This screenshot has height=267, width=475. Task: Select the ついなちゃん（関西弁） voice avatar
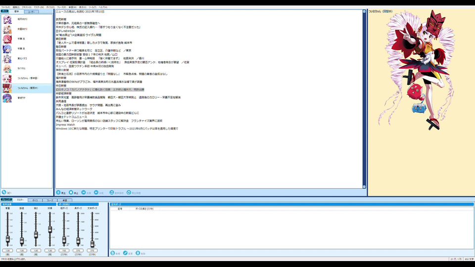tap(7, 88)
